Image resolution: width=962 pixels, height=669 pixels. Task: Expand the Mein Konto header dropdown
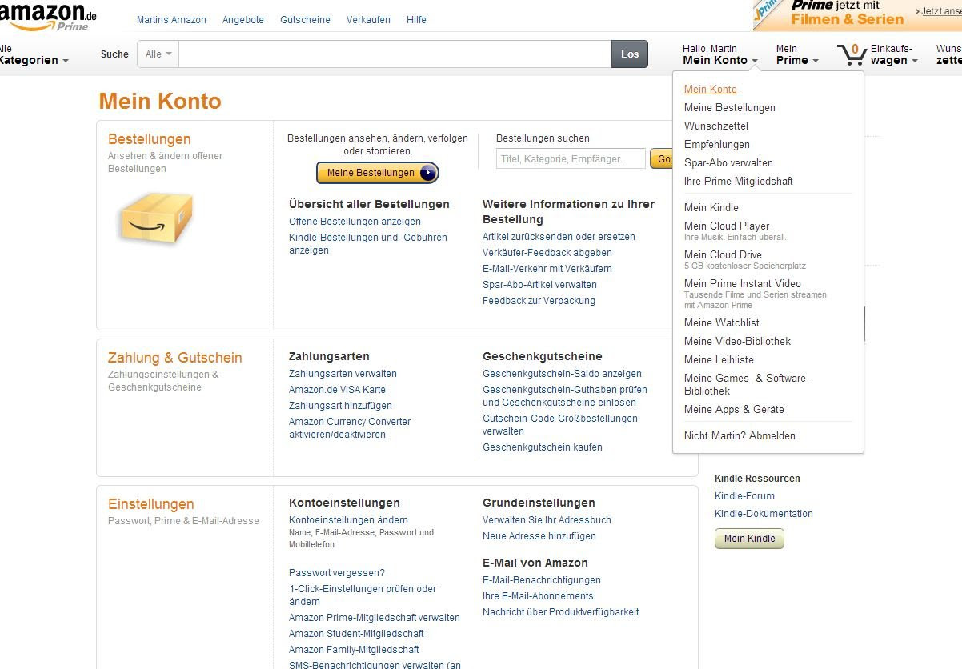(x=720, y=54)
